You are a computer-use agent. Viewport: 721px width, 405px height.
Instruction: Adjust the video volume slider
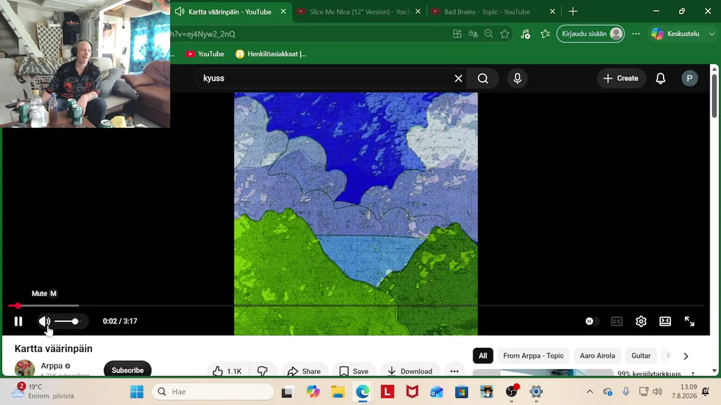(67, 321)
